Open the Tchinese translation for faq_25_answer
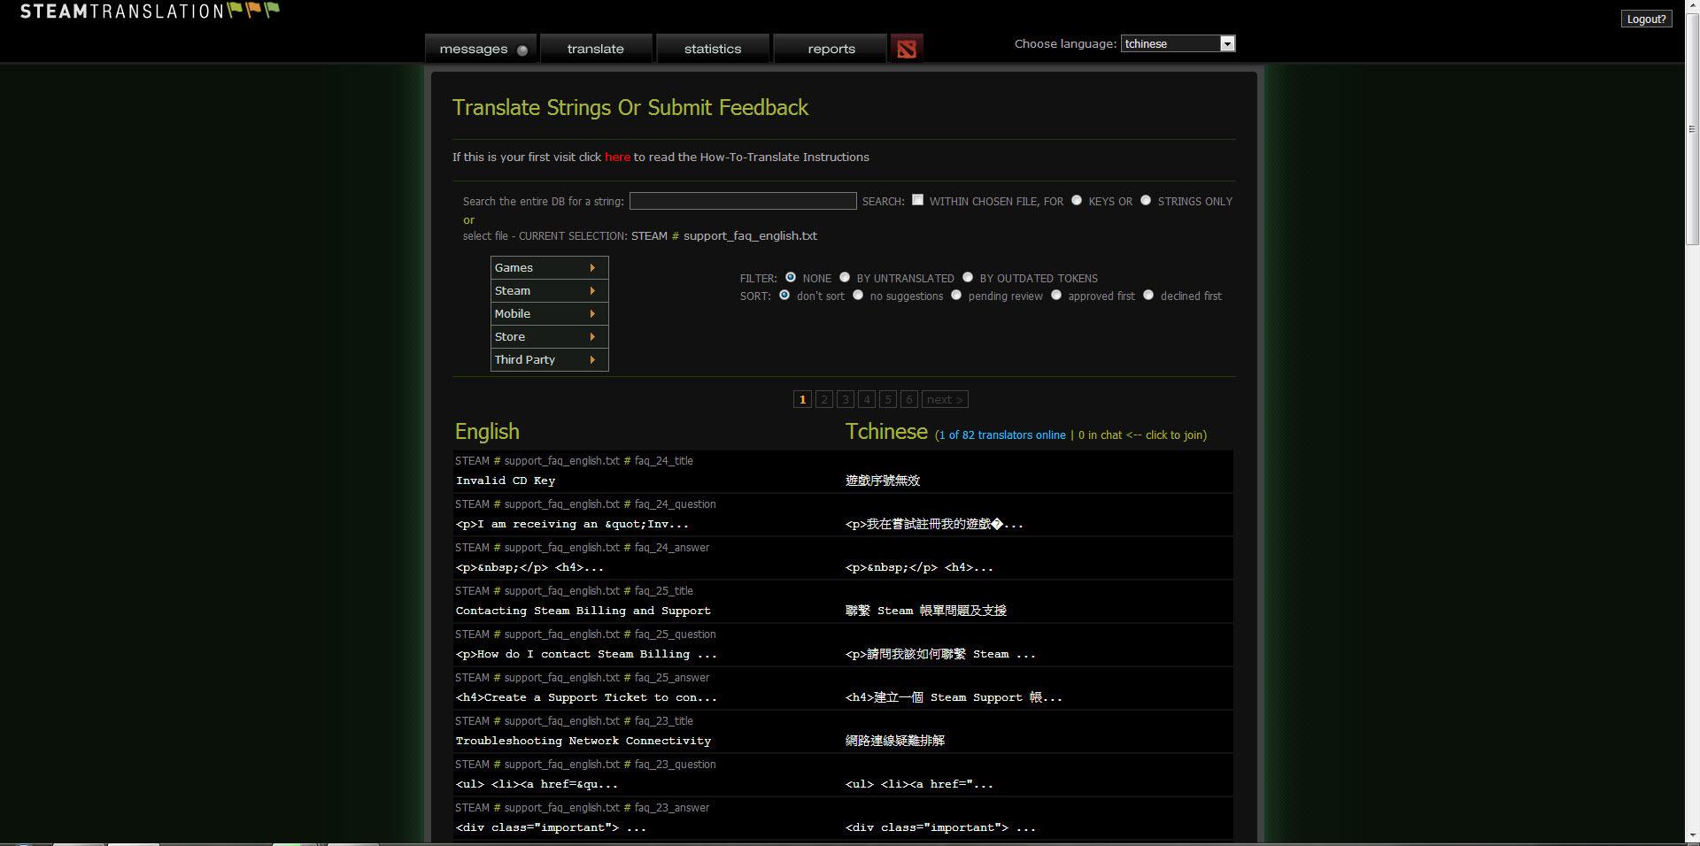The width and height of the screenshot is (1700, 846). coord(954,697)
